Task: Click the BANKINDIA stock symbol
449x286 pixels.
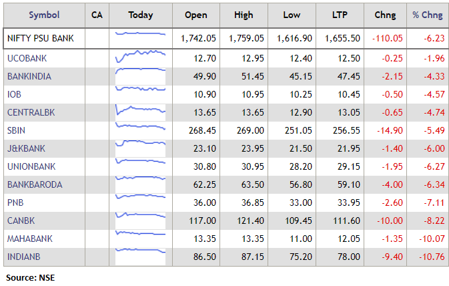Action: pos(29,77)
